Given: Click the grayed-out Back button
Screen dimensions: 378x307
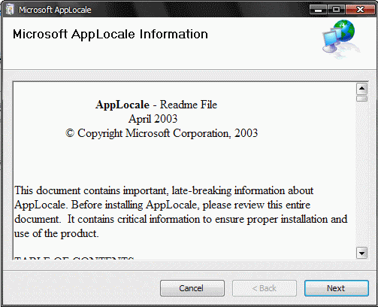Looking at the screenshot, I should pyautogui.click(x=265, y=288).
